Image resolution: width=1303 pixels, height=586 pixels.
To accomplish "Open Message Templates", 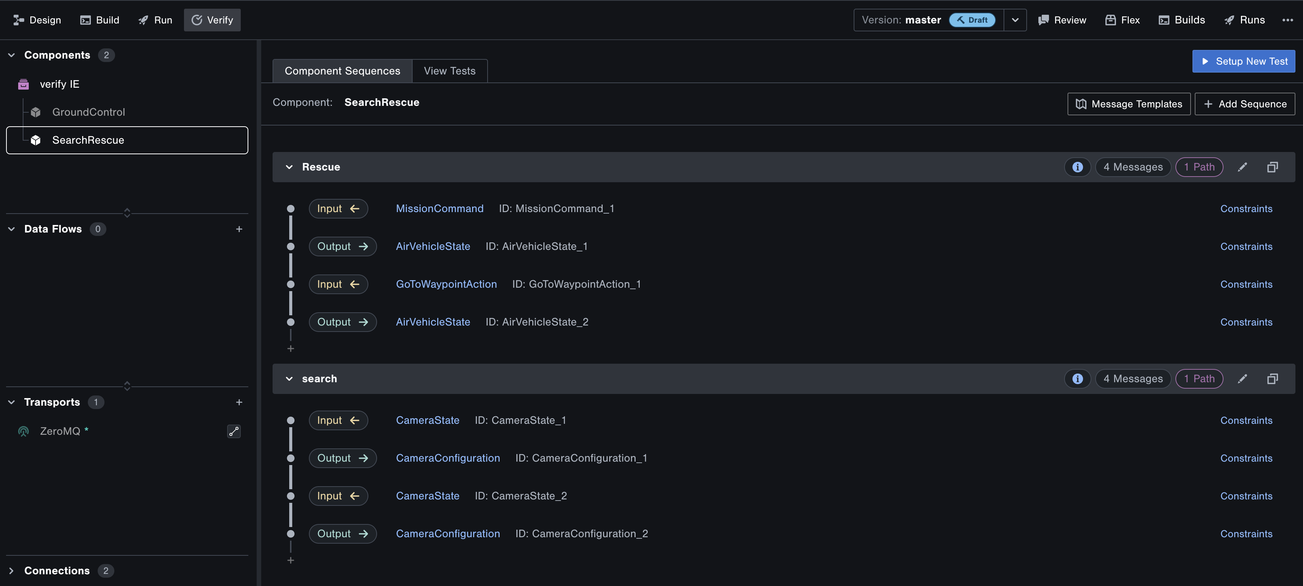I will click(x=1128, y=104).
